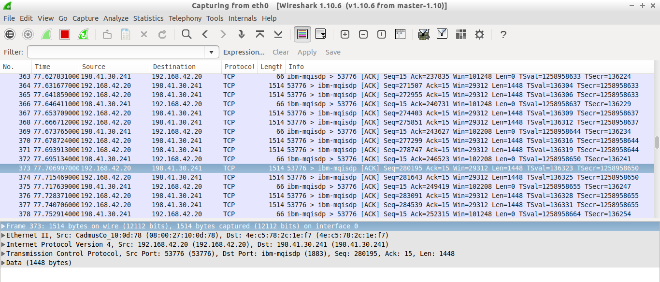Select packet 375 with Ack=249419
This screenshot has height=282, width=660.
coord(327,186)
